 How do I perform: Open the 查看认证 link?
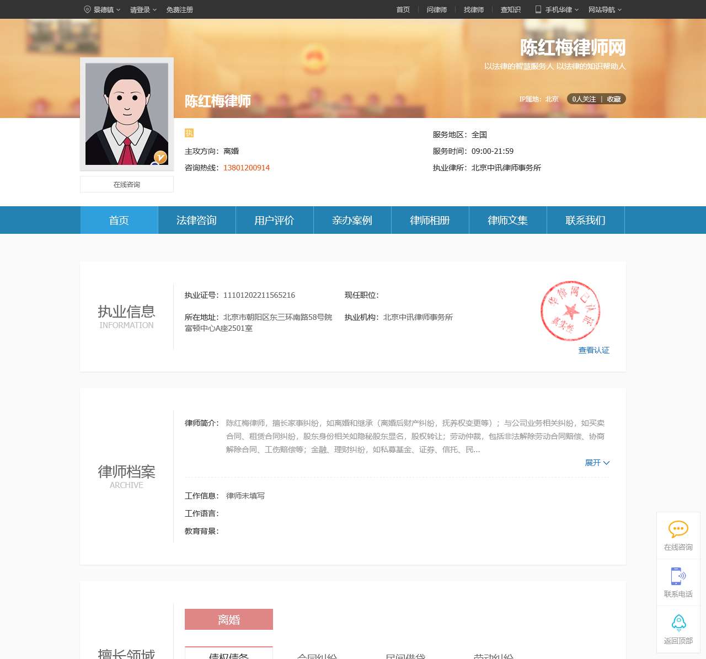(x=593, y=350)
